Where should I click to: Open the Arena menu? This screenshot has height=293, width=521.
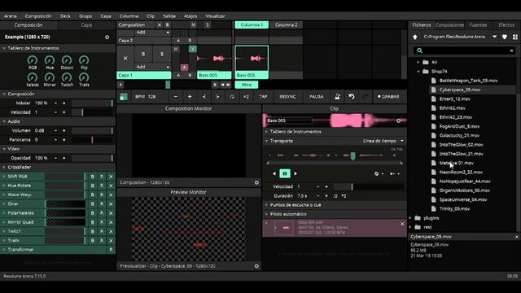(11, 16)
